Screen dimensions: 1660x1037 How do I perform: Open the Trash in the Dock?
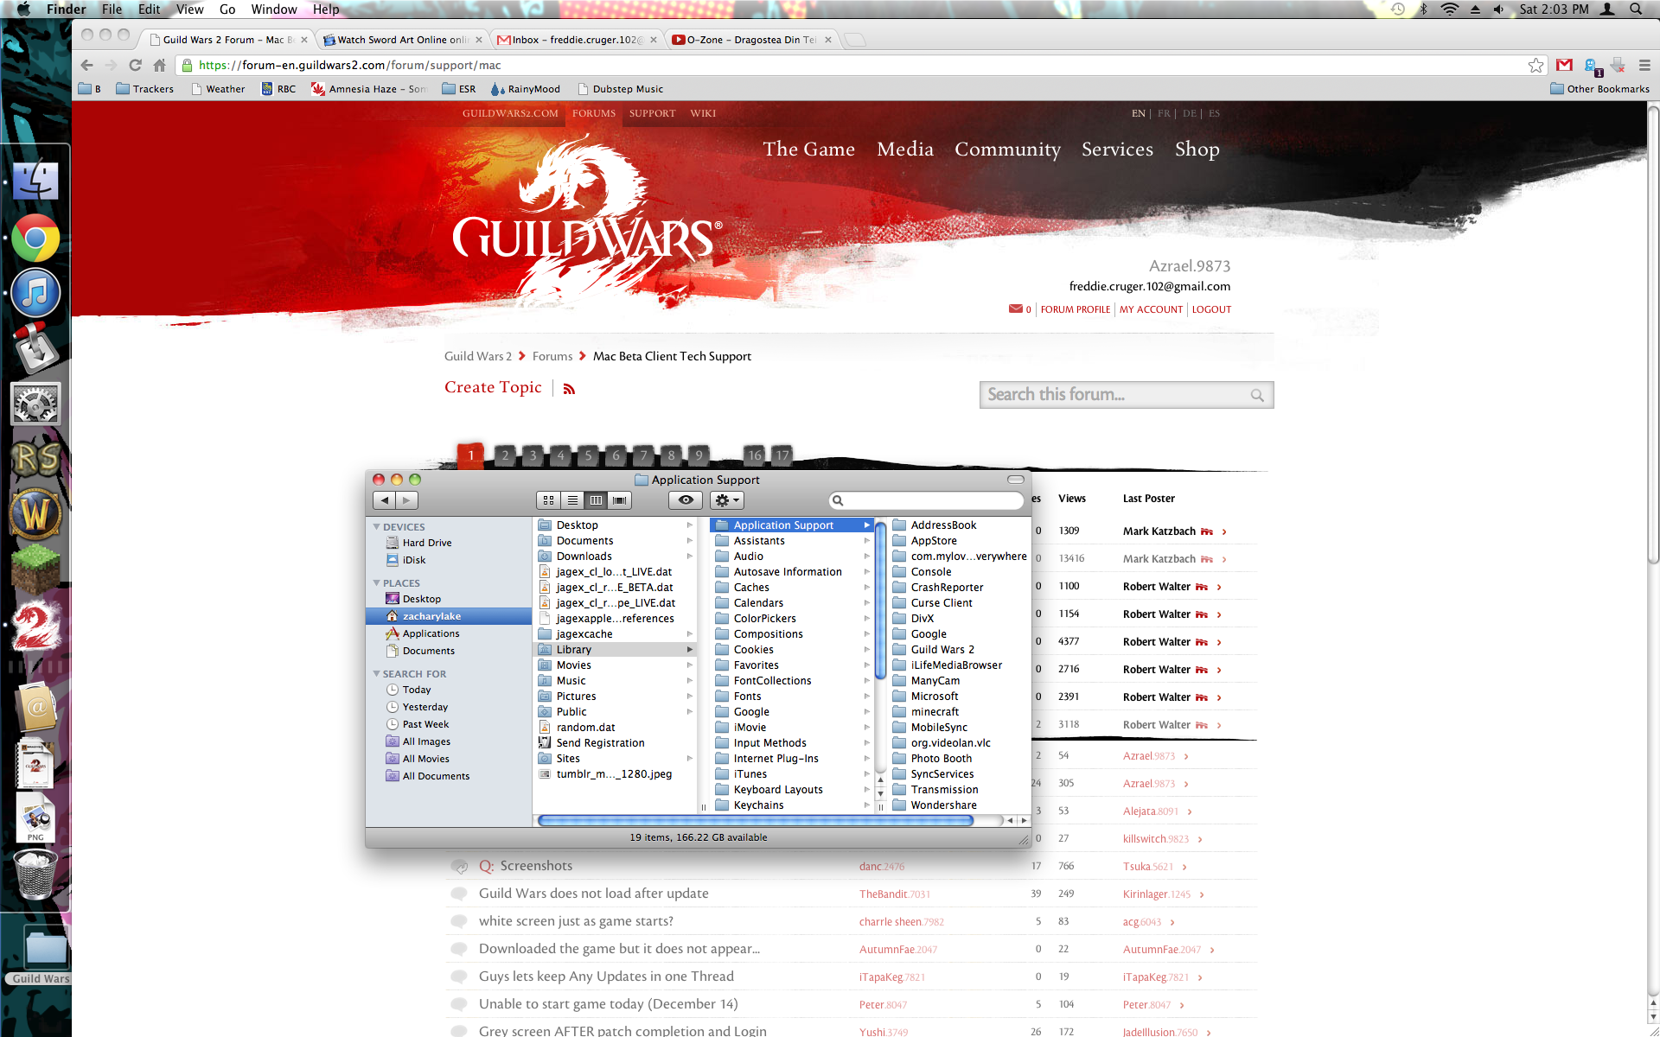35,874
